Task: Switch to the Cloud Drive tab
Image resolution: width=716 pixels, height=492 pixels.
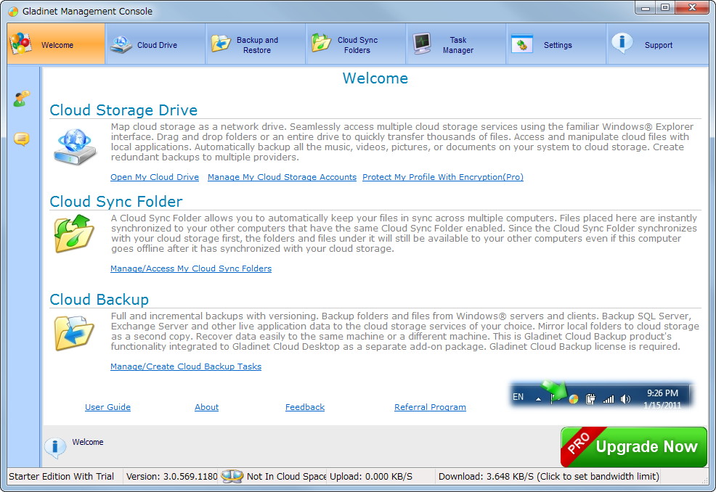Action: coord(155,44)
